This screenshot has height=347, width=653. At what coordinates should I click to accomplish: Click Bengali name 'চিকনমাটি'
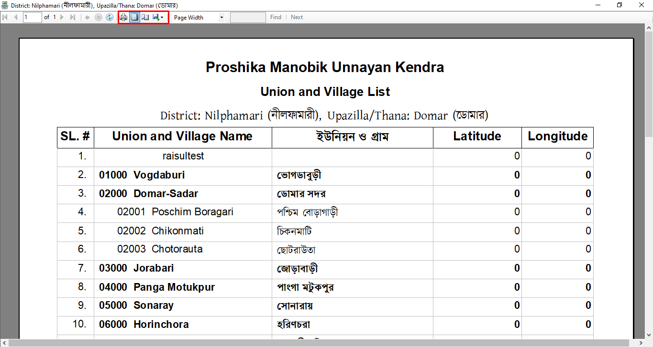[295, 231]
